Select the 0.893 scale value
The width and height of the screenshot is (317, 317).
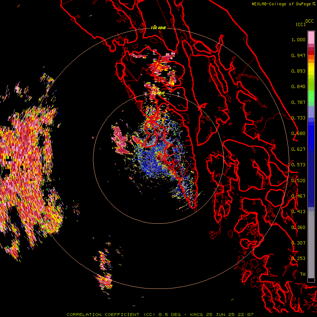298,71
